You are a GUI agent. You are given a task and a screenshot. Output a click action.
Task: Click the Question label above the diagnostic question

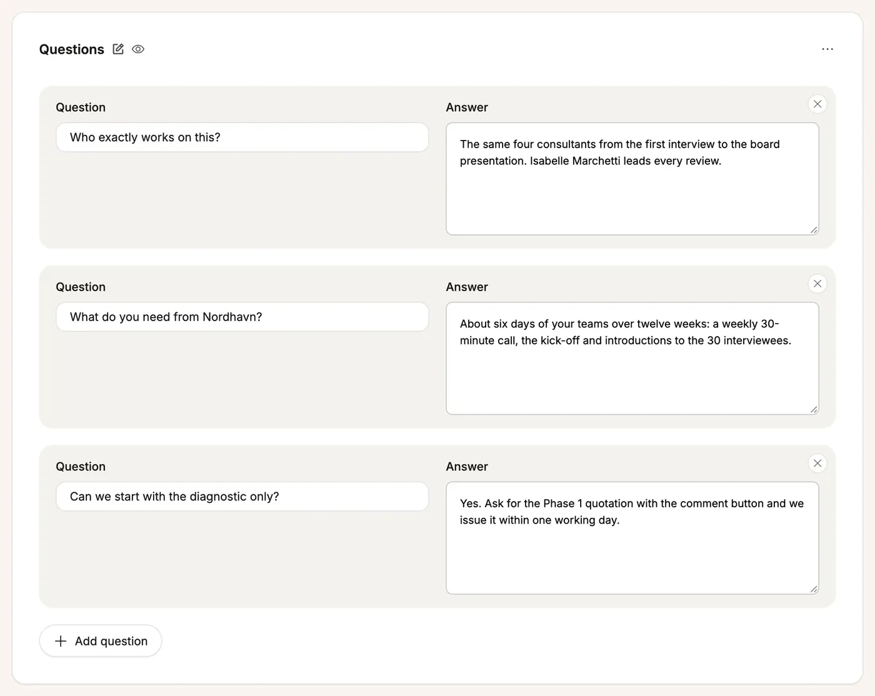click(81, 467)
